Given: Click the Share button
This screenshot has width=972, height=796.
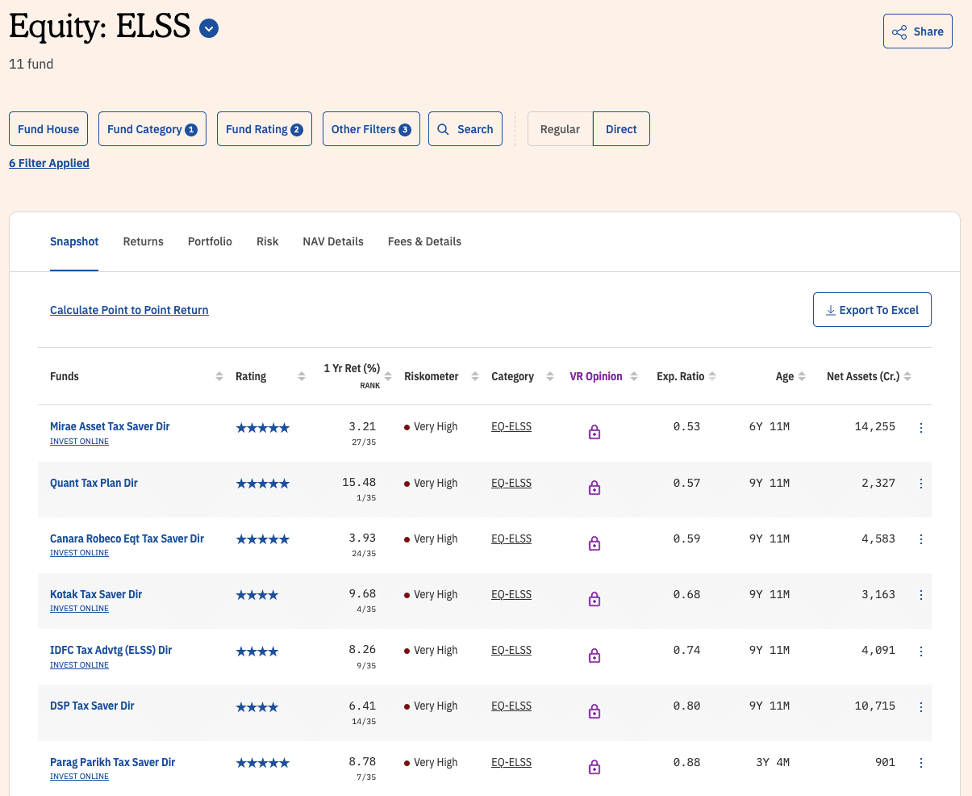Looking at the screenshot, I should [x=918, y=31].
